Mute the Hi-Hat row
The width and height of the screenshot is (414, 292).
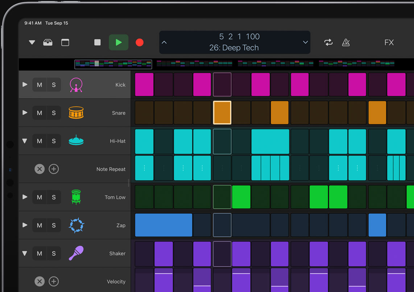[x=40, y=141]
